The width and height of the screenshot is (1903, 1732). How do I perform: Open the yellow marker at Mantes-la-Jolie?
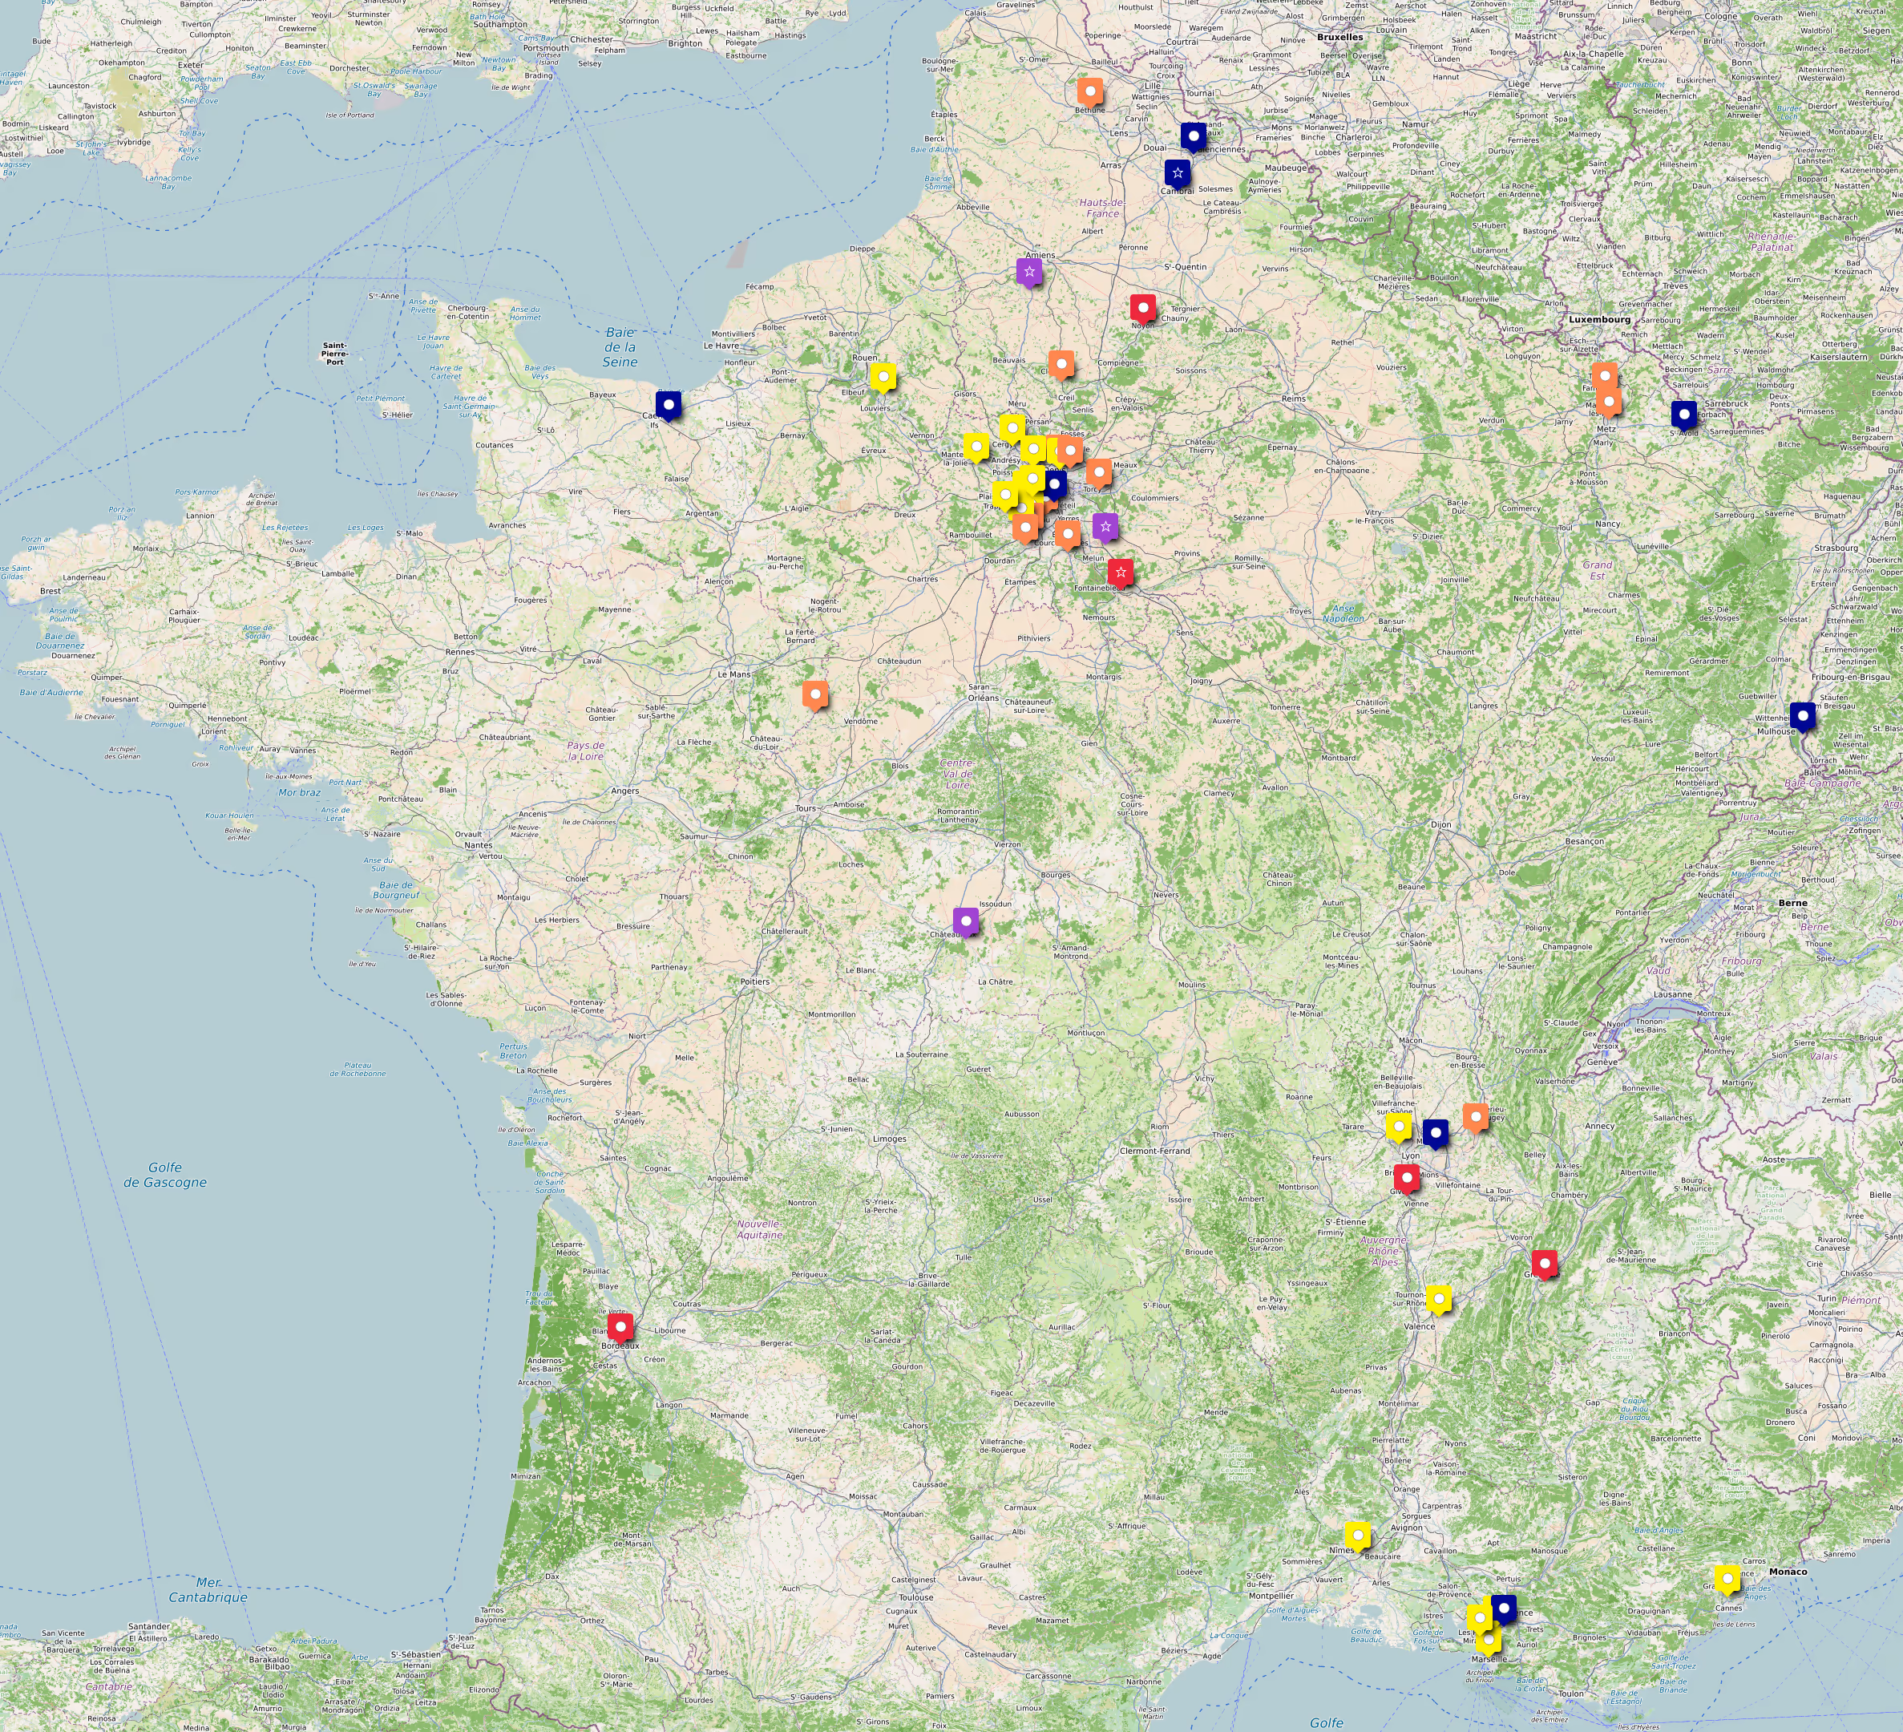pos(976,446)
